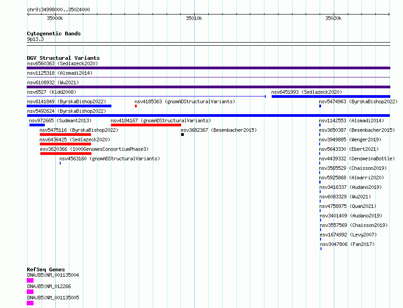Click the small red nsv4185363 glyph
Image resolution: width=403 pixels, height=308 pixels.
tap(136, 106)
